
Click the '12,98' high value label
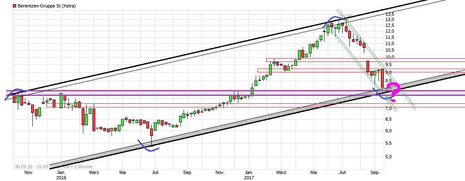(x=346, y=16)
